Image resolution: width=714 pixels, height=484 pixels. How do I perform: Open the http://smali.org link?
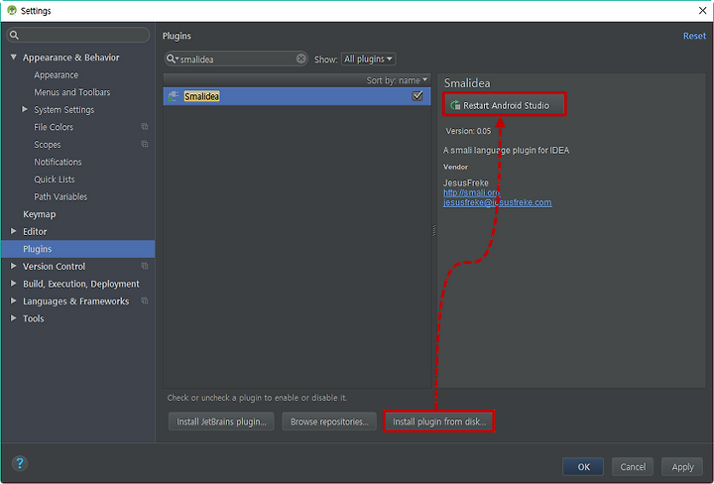pyautogui.click(x=471, y=192)
